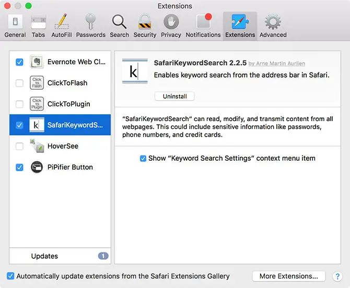Select PiPifier Button extension name
This screenshot has width=350, height=288.
click(70, 167)
